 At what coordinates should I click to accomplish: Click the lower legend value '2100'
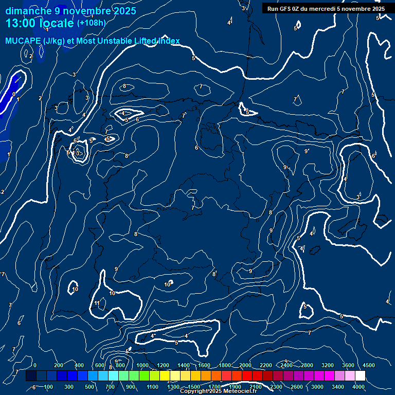click(256, 387)
